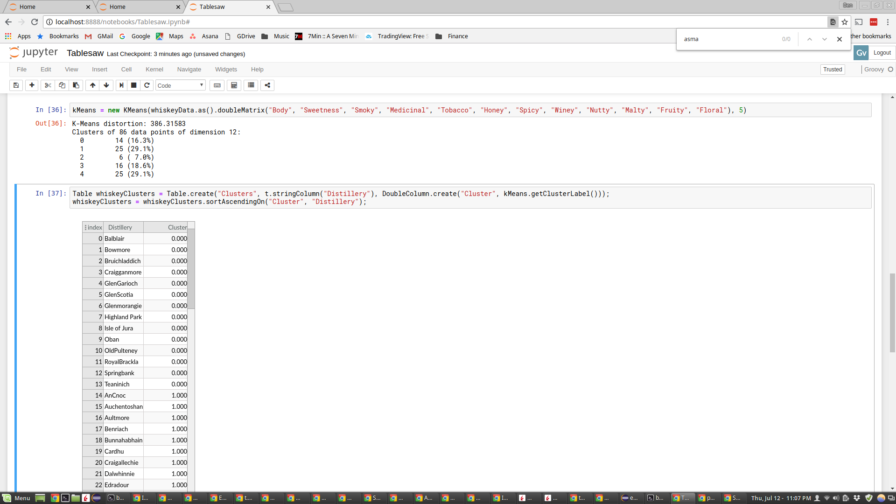Viewport: 896px width, 504px height.
Task: Copy the selected cell
Action: [62, 85]
